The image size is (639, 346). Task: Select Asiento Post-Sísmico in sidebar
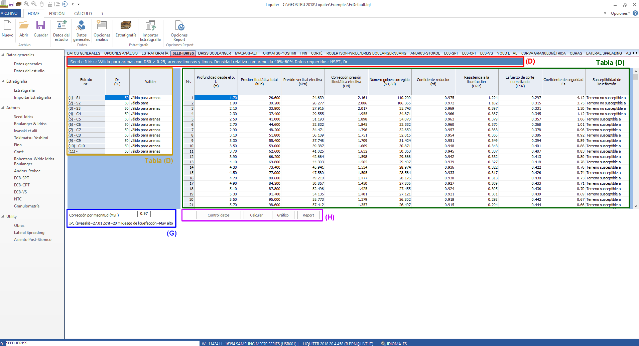click(x=33, y=240)
